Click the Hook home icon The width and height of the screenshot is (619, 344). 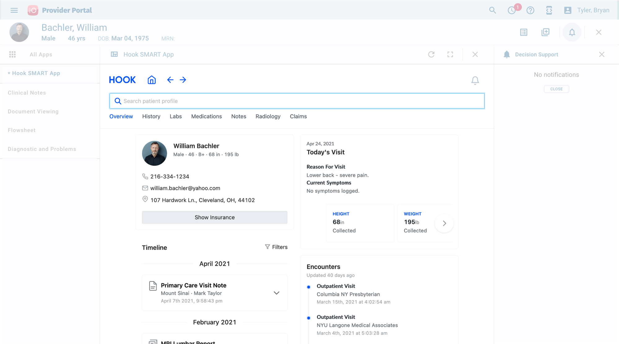tap(151, 80)
